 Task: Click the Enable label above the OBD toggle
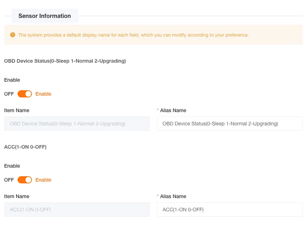tap(12, 80)
